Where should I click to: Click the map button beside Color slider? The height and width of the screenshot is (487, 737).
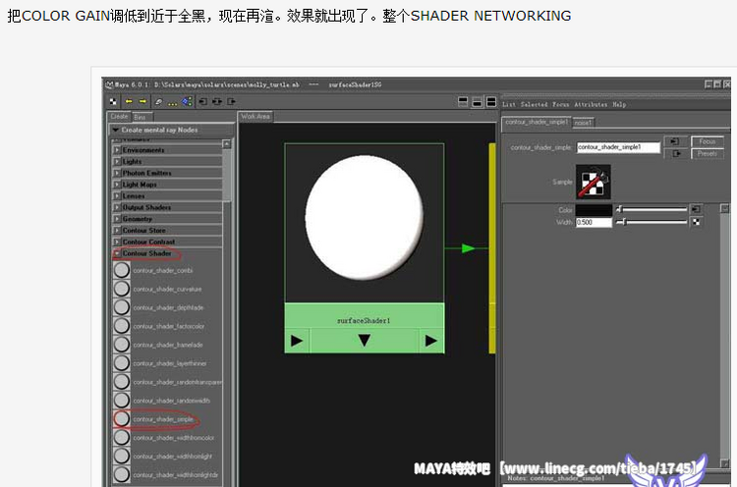[x=696, y=209]
